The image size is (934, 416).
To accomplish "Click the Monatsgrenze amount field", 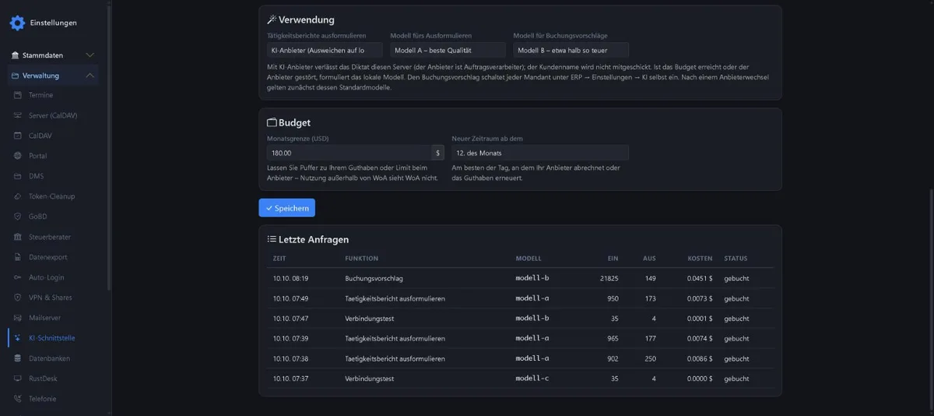I will point(349,153).
